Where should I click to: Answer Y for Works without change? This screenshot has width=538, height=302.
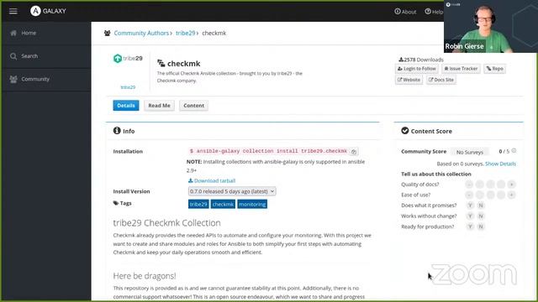470,216
